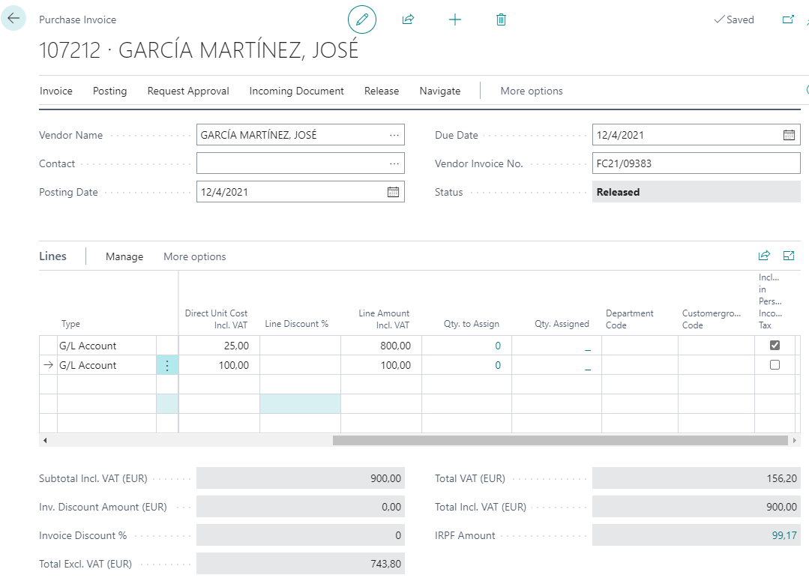Click Line Discount % column header

297,324
